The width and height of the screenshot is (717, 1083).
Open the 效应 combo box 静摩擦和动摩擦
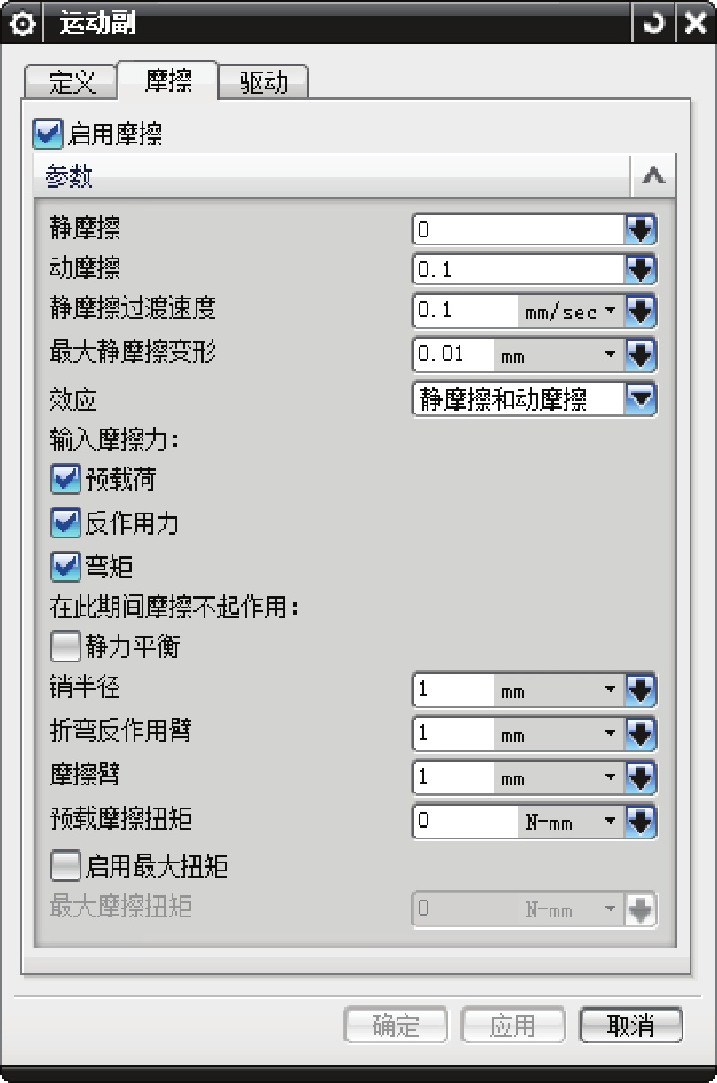point(534,400)
